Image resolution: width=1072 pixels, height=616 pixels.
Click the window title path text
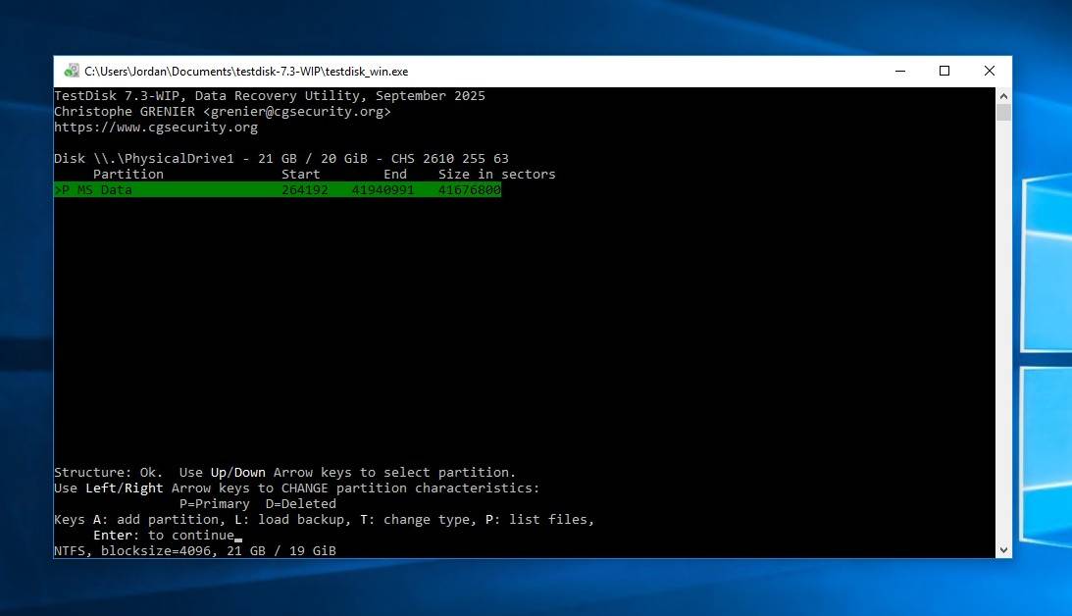pos(245,71)
